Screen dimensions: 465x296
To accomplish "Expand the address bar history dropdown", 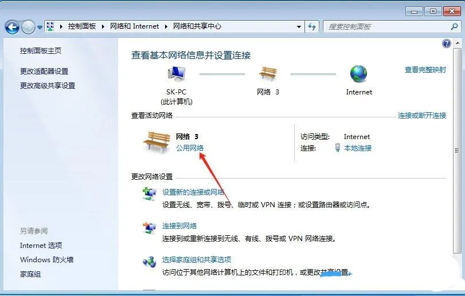I will [x=299, y=27].
